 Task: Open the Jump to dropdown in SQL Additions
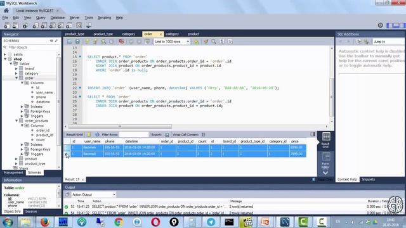389,42
